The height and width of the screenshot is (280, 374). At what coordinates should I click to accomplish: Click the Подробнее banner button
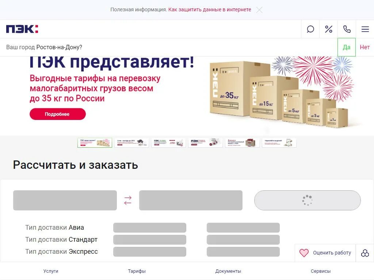coord(57,114)
